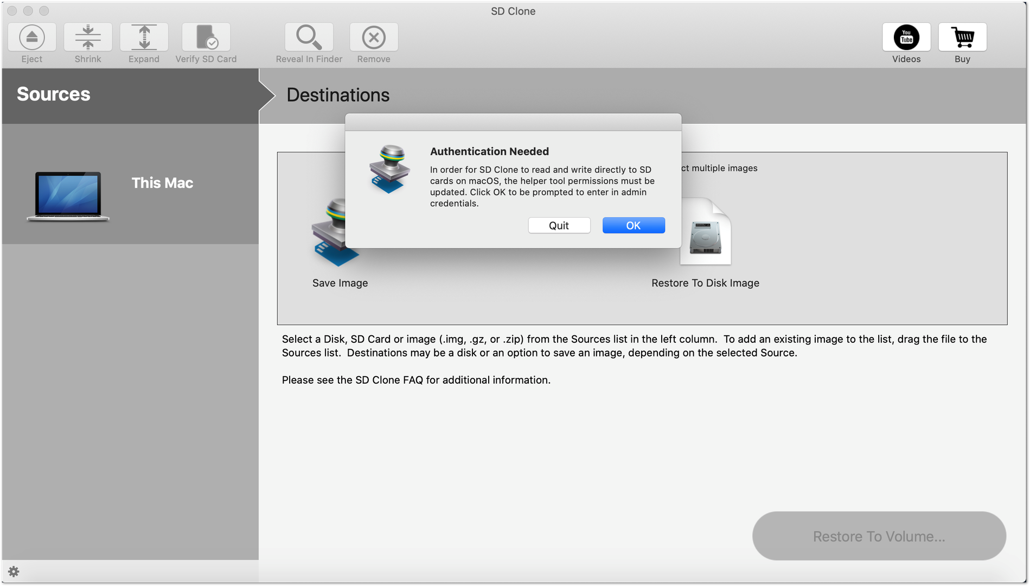
Task: Click the Sources header
Action: point(54,94)
